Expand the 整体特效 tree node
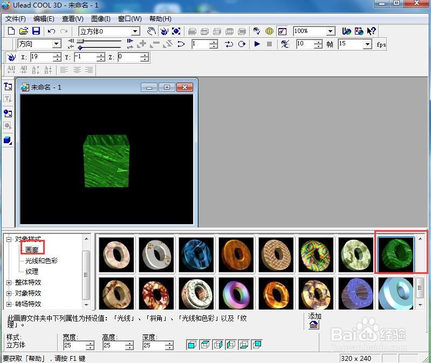 pos(9,283)
